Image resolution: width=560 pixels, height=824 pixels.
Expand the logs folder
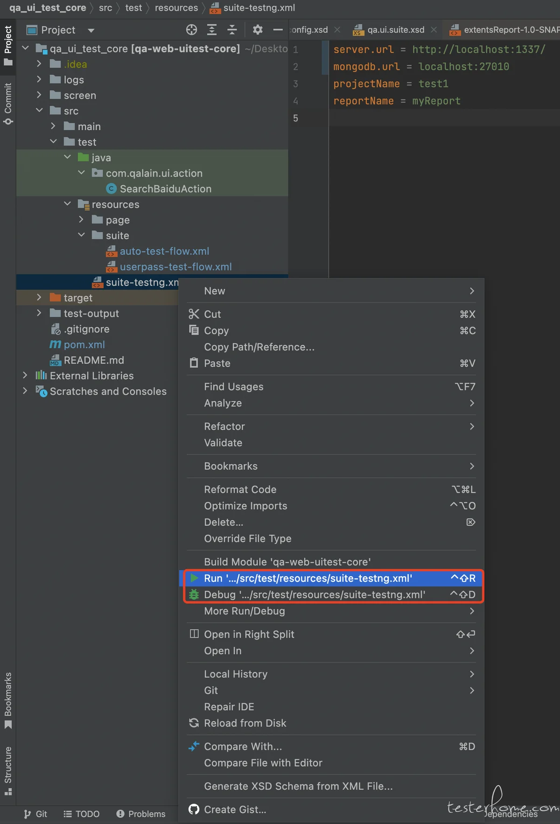(39, 80)
